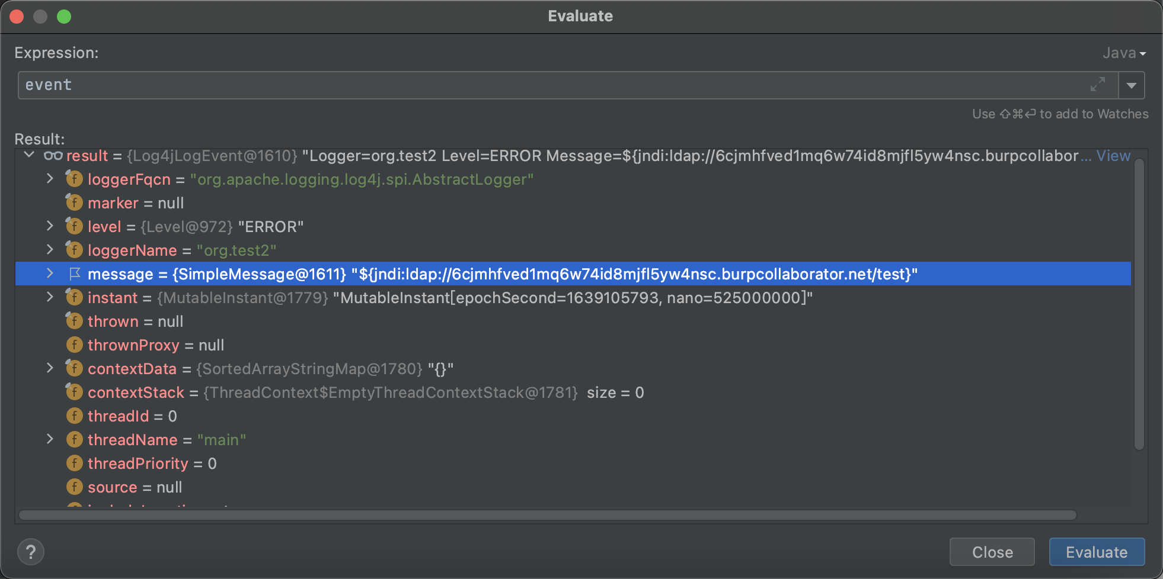Click the contextData "{}" value

[440, 369]
